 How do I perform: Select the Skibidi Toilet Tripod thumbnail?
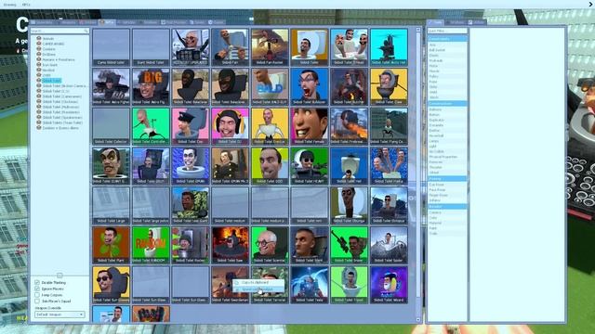[x=350, y=285]
